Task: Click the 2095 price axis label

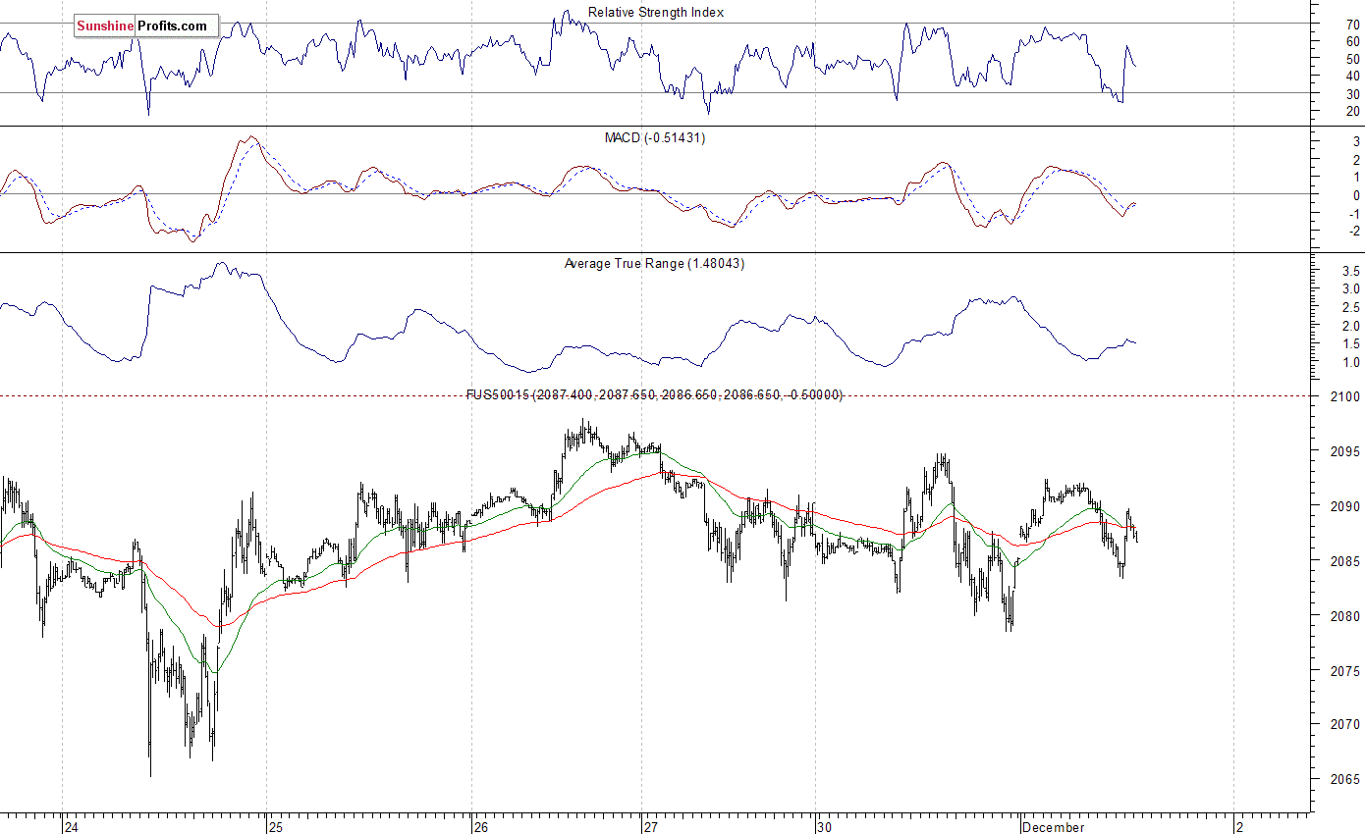Action: [x=1345, y=451]
